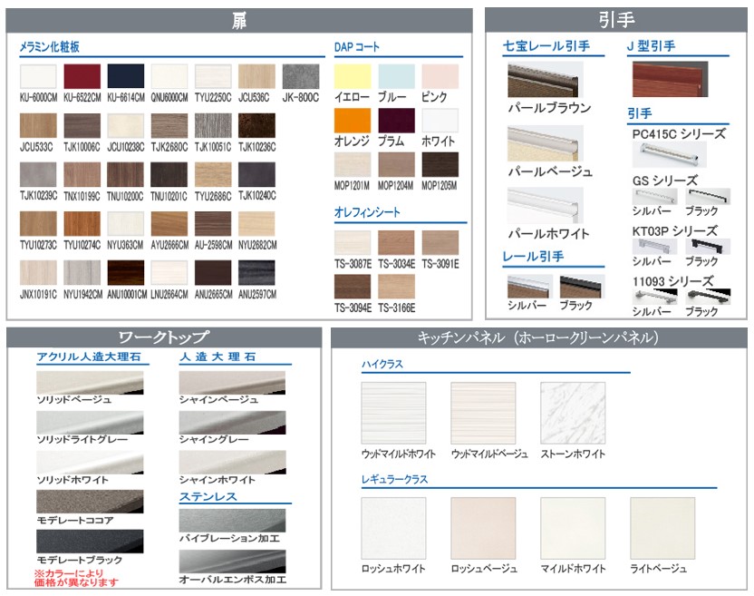Choose the プラム DAP coat color
754x596 pixels.
[396, 121]
